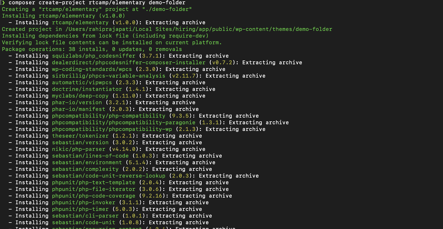Click phpunit/php-code-coverage package name
The width and height of the screenshot is (443, 229).
[94, 196]
